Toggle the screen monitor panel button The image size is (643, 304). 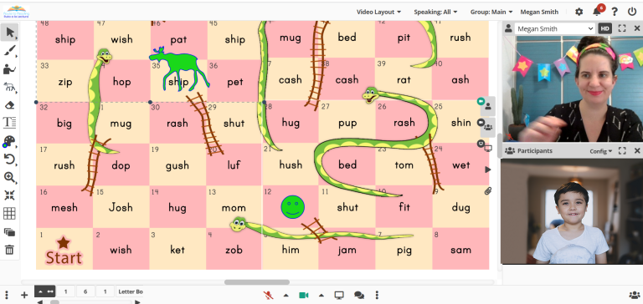point(487,148)
